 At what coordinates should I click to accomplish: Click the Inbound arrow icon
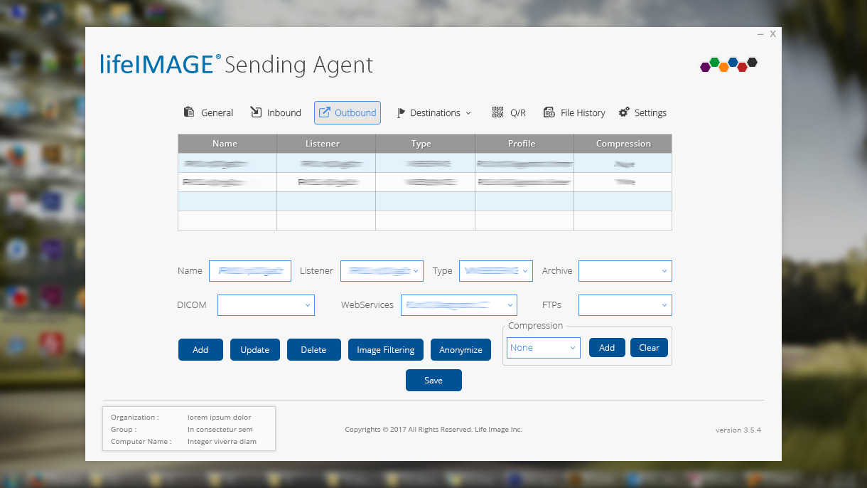(x=256, y=112)
